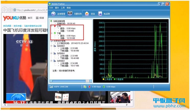
Task: Click the red upload arrow in status bar
Action: pos(90,87)
